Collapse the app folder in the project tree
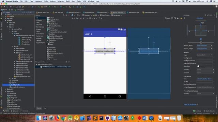 tap(5, 20)
